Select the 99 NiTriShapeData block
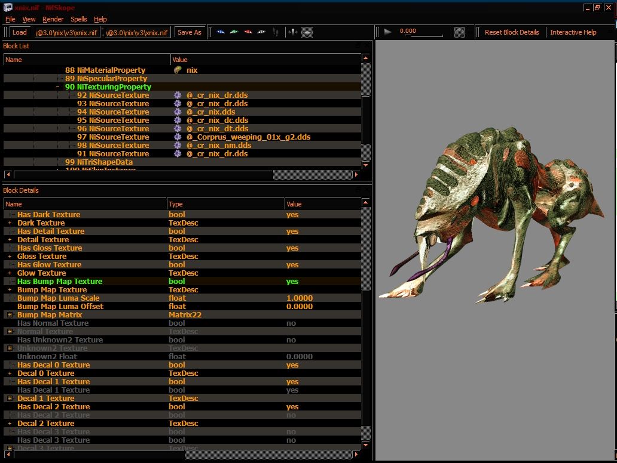This screenshot has height=463, width=617. pyautogui.click(x=99, y=162)
